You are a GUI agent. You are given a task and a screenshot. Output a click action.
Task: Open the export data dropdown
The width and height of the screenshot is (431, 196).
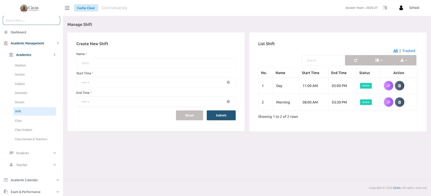404,60
